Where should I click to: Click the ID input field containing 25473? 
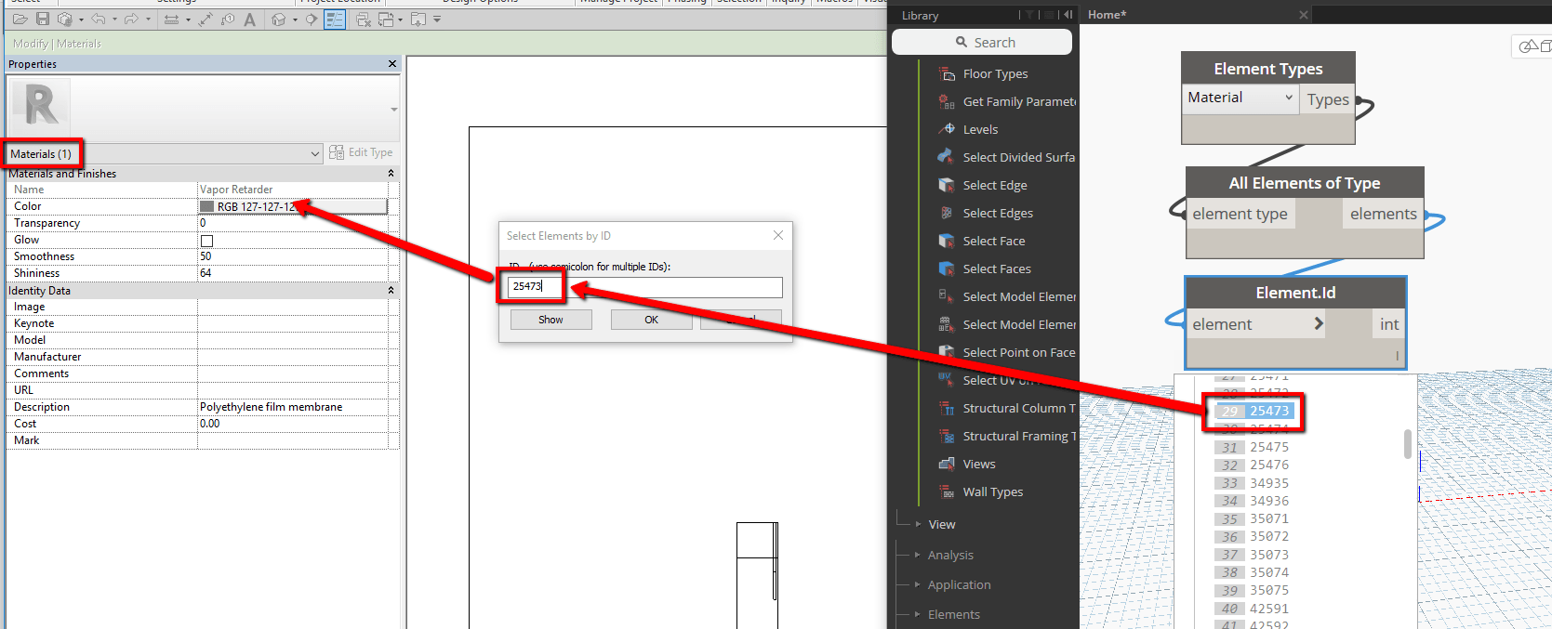(x=644, y=287)
